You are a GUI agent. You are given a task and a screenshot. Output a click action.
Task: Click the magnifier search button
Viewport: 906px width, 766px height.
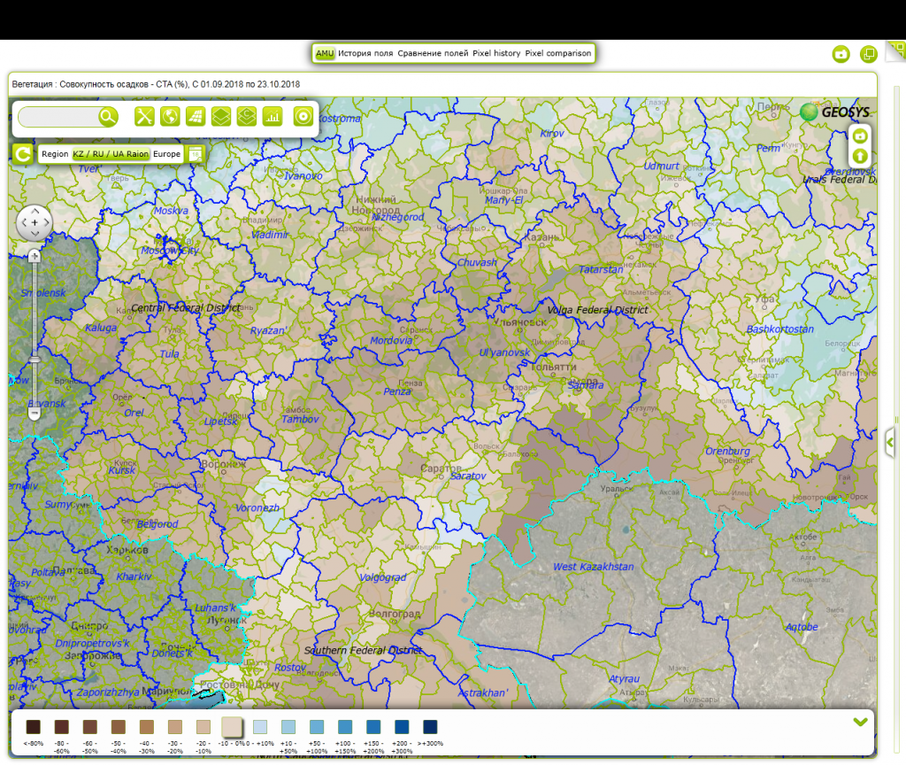point(107,117)
